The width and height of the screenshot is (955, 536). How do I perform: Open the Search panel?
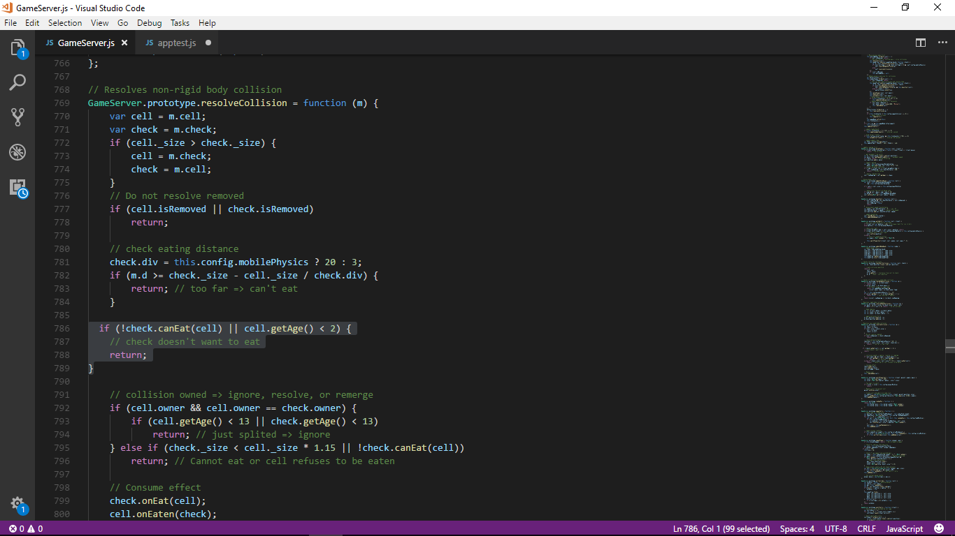coord(17,82)
